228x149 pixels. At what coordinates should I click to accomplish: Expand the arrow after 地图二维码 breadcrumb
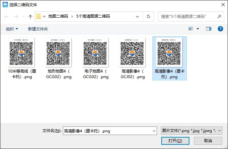(72, 17)
